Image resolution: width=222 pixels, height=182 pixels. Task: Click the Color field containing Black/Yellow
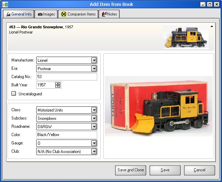tap(67, 135)
